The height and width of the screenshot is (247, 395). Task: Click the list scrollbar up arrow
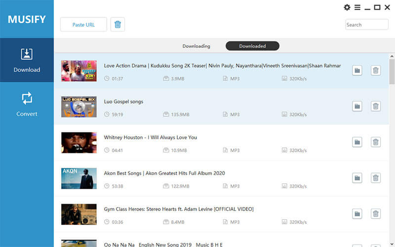(x=392, y=56)
